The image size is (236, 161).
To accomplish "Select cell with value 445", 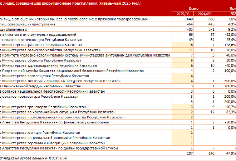I will click(x=211, y=24).
